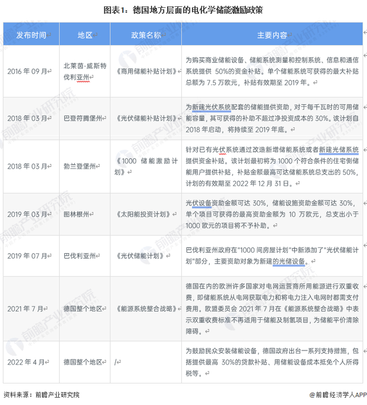Click the content ending 2022年12月31日

coord(272,167)
